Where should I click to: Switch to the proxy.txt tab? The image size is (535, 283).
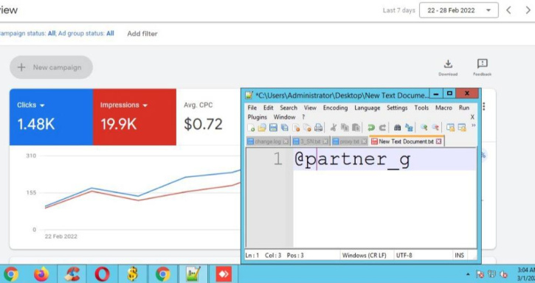click(x=349, y=141)
